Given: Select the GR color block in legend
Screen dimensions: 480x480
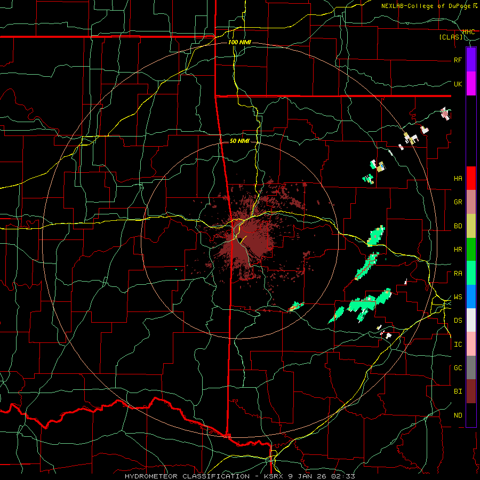Looking at the screenshot, I should (471, 202).
